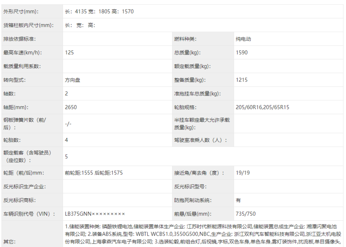Select max speed value 125
Image resolution: width=346 pixels, height=247 pixels.
[69, 53]
